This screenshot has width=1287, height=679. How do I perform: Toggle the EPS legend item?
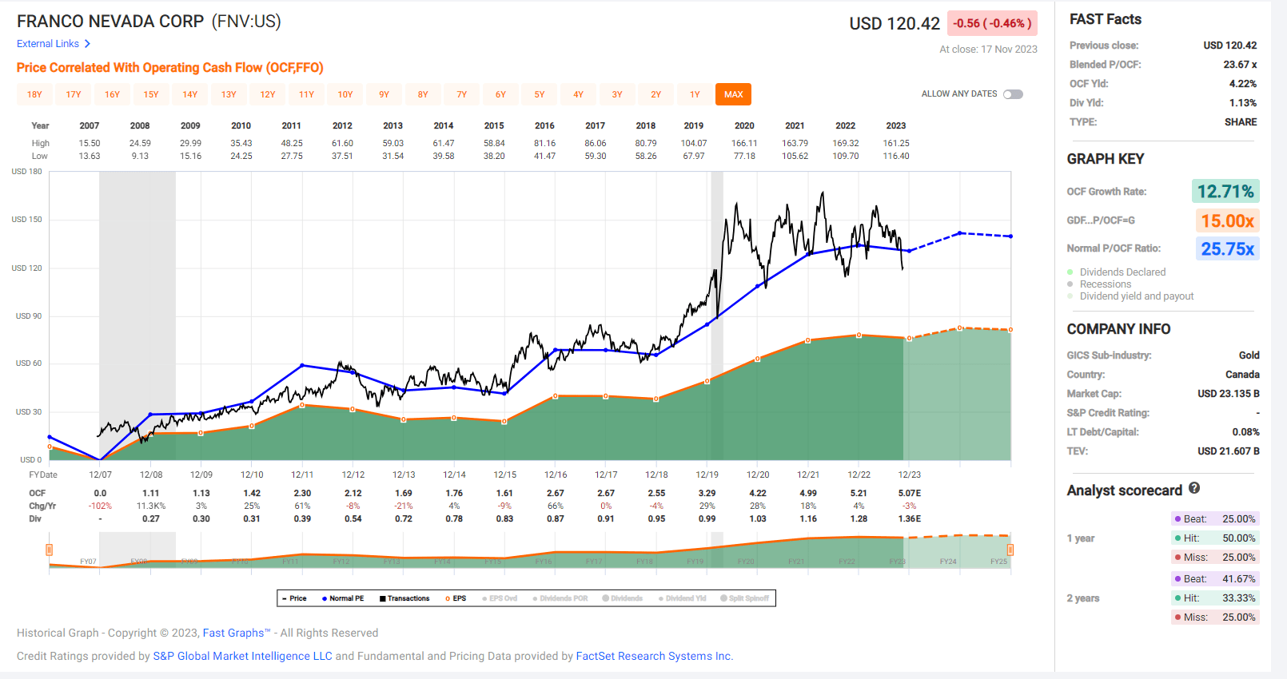pos(456,598)
